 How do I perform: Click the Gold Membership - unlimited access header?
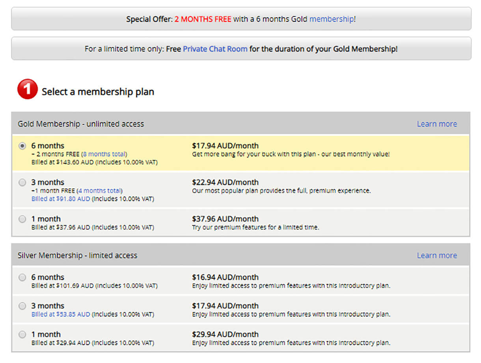[81, 124]
